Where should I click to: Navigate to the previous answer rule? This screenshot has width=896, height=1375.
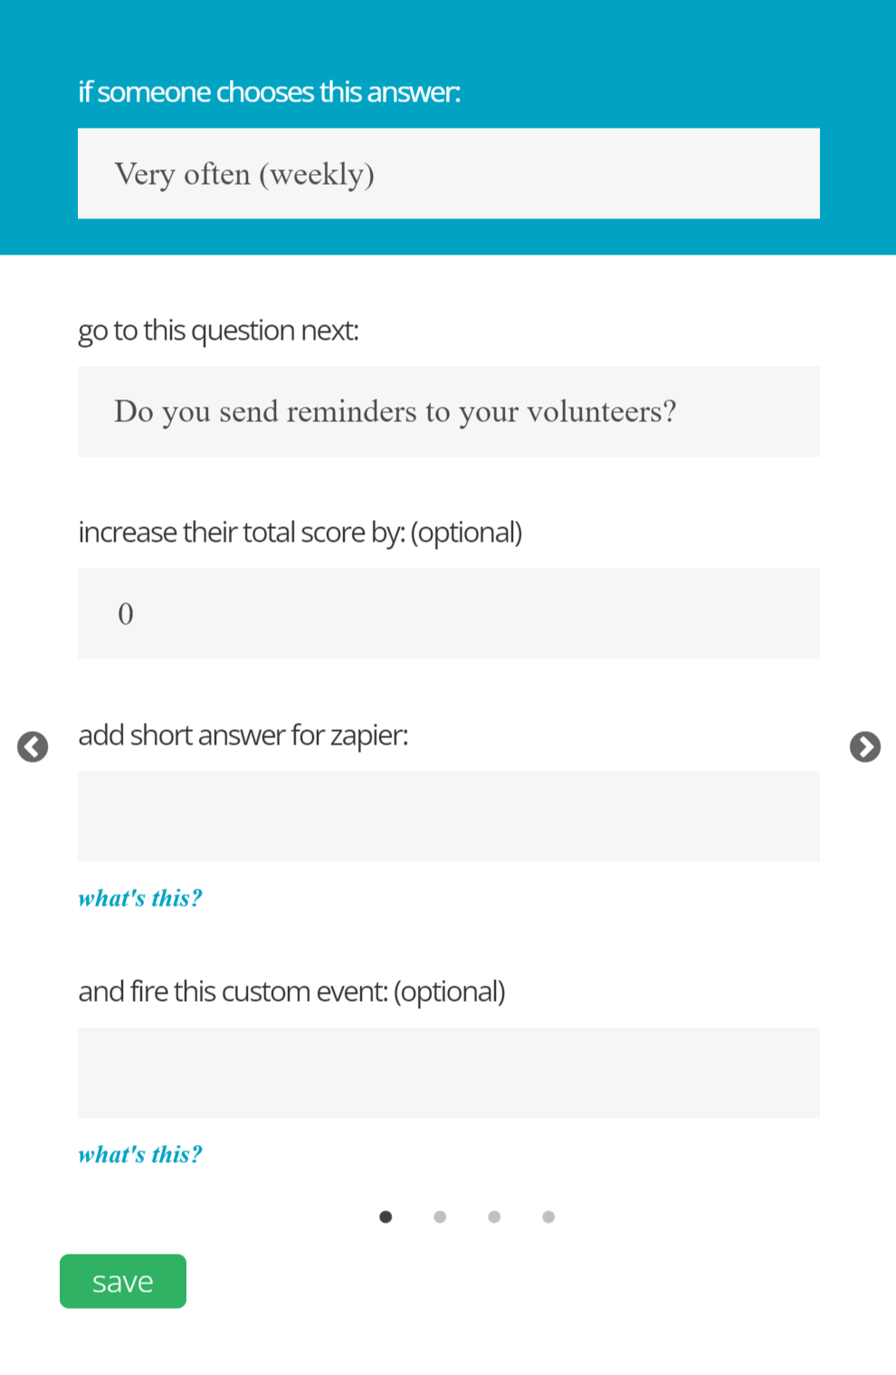coord(33,746)
